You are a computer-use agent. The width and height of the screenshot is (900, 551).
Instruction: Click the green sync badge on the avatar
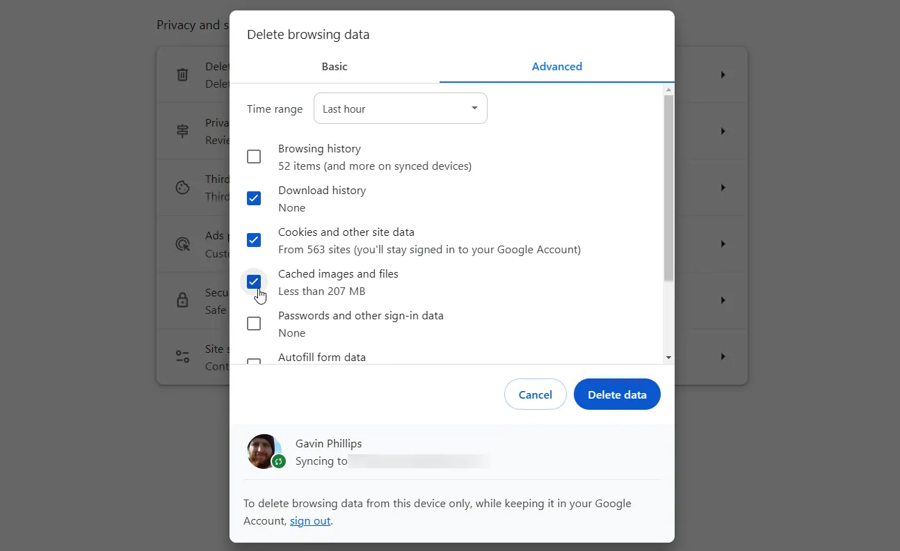[x=278, y=461]
